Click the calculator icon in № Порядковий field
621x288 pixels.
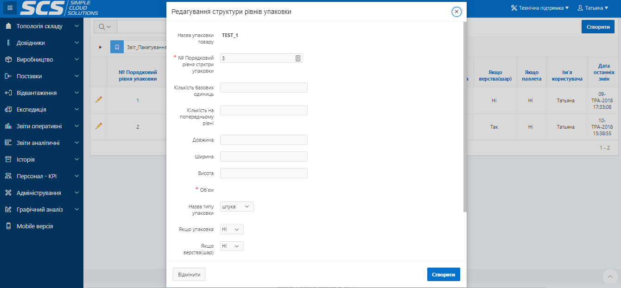(298, 58)
